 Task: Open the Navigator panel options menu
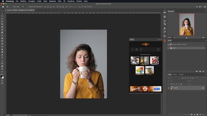coord(206,11)
